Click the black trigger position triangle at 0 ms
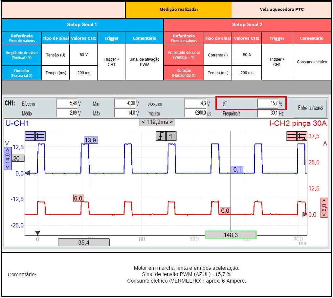Image resolution: width=333 pixels, height=298 pixels. click(37, 233)
